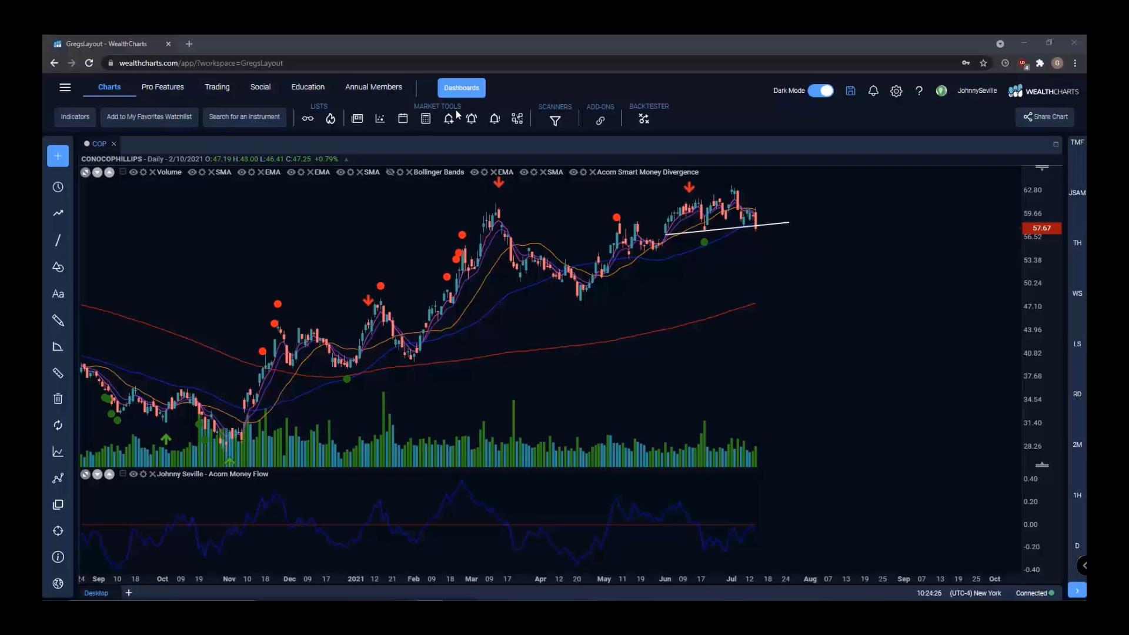Open the hot movers flame icon

[330, 119]
